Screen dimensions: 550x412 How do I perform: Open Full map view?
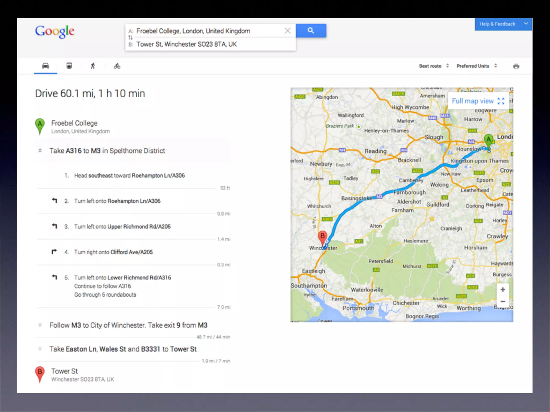[478, 101]
